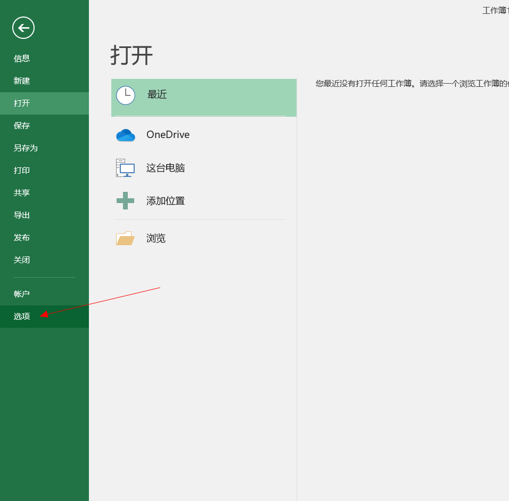509x501 pixels.
Task: Open the 导出 (Export) page
Action: point(22,215)
